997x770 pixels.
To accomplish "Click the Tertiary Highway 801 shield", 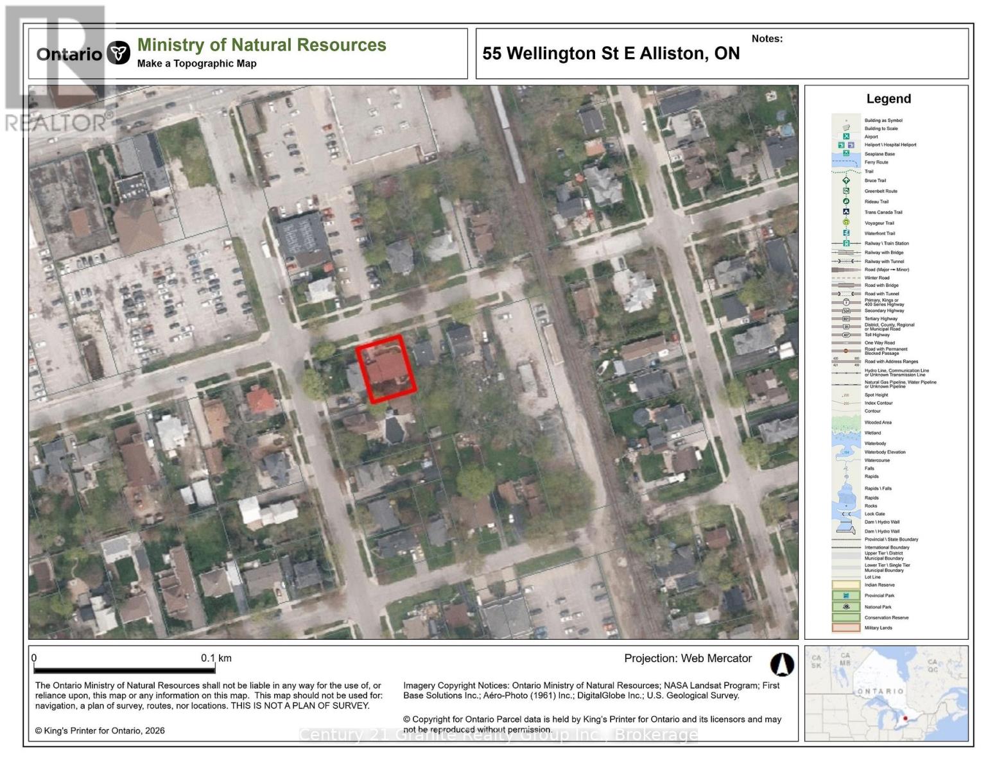I will click(846, 318).
